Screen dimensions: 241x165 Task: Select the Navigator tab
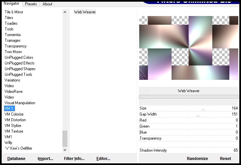point(12,4)
